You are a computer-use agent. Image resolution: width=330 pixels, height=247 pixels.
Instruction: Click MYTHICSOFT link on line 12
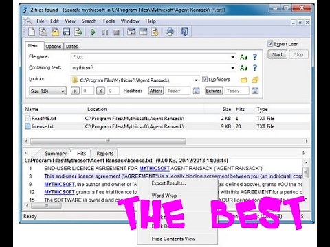point(59,192)
